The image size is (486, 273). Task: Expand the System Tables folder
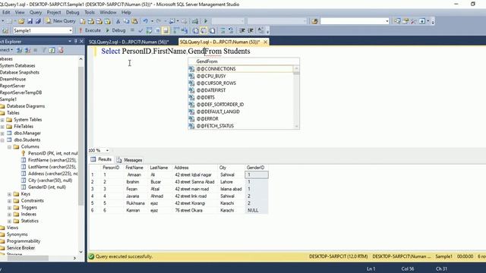tap(2, 120)
